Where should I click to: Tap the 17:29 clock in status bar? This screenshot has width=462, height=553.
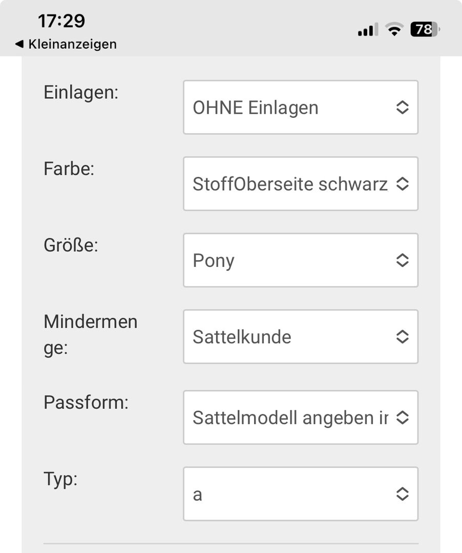61,21
